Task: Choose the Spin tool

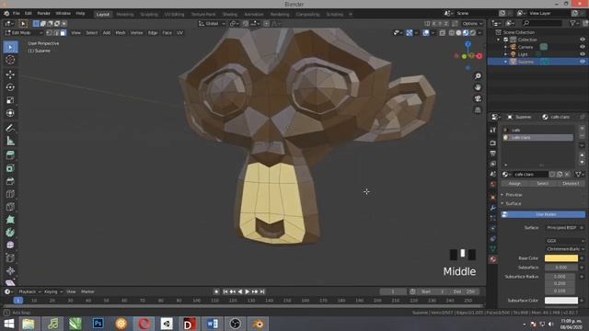Action: pyautogui.click(x=10, y=233)
